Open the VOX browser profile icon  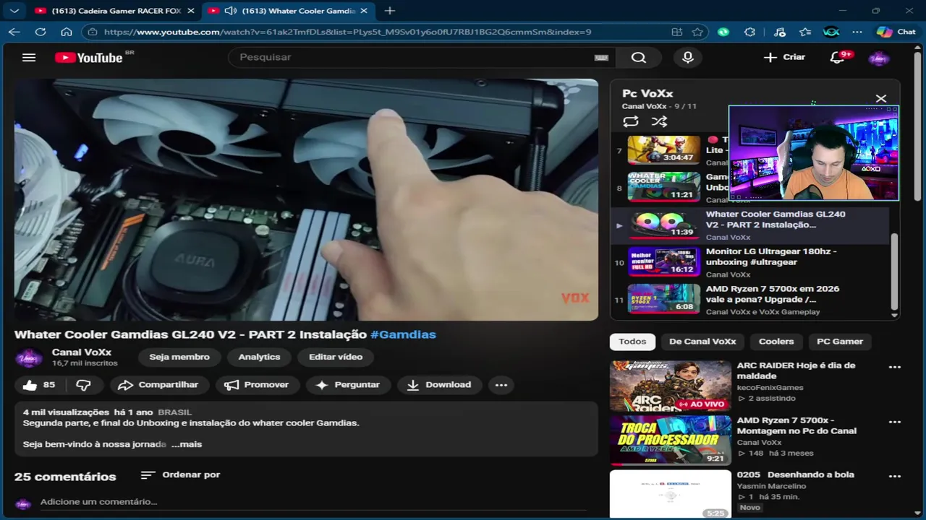coord(831,32)
